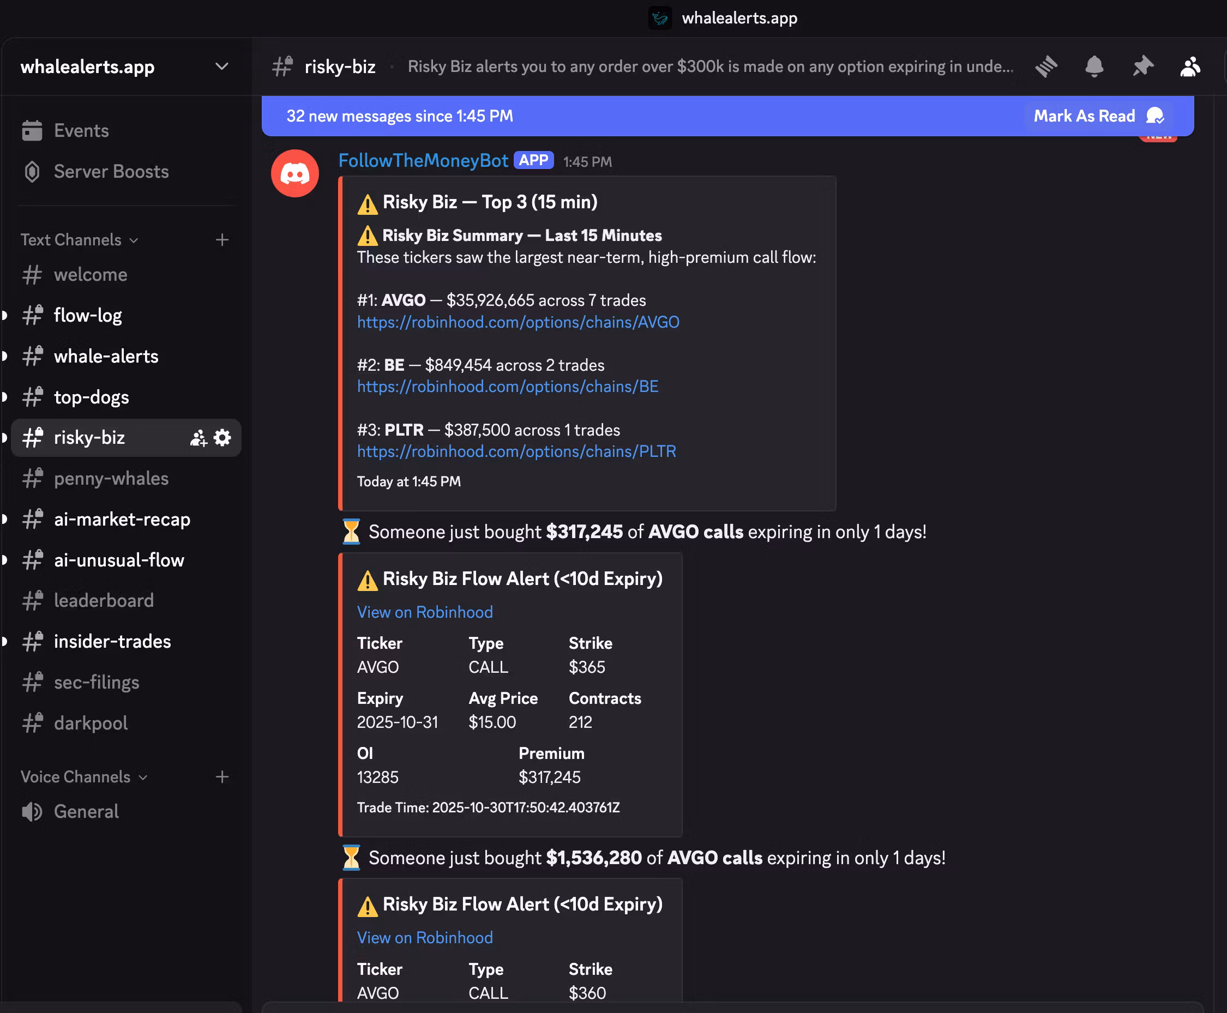
Task: Click the FollowTheMoneyBot avatar
Action: pos(295,173)
